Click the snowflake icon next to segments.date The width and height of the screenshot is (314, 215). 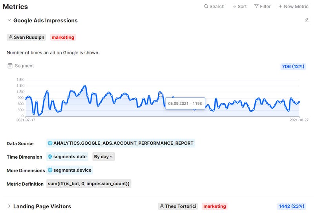pos(50,157)
